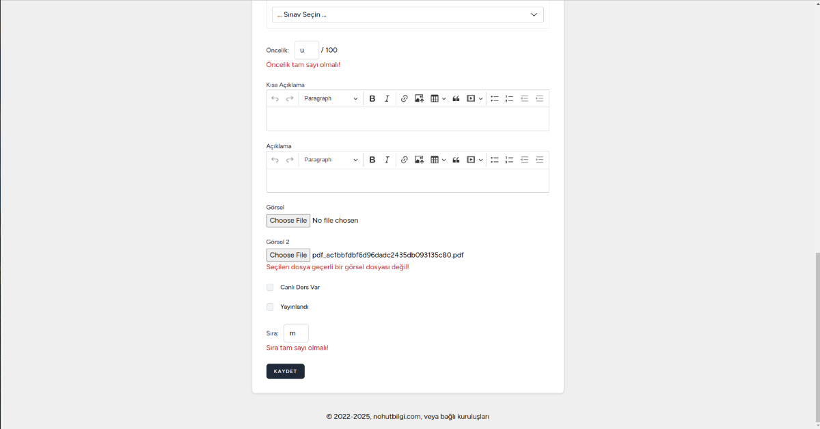
Task: Insert link in Kısa Açıklama editor
Action: click(x=404, y=99)
